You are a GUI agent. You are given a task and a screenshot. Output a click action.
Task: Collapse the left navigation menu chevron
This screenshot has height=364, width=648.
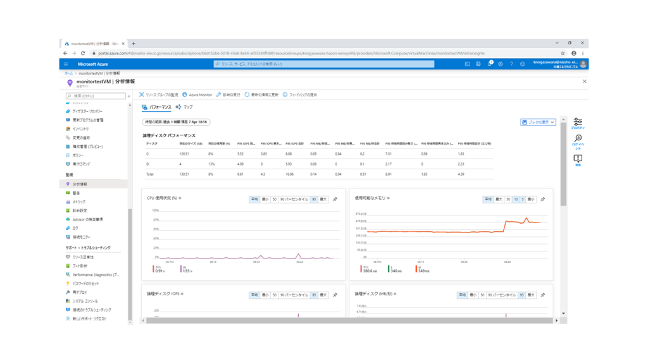129,96
